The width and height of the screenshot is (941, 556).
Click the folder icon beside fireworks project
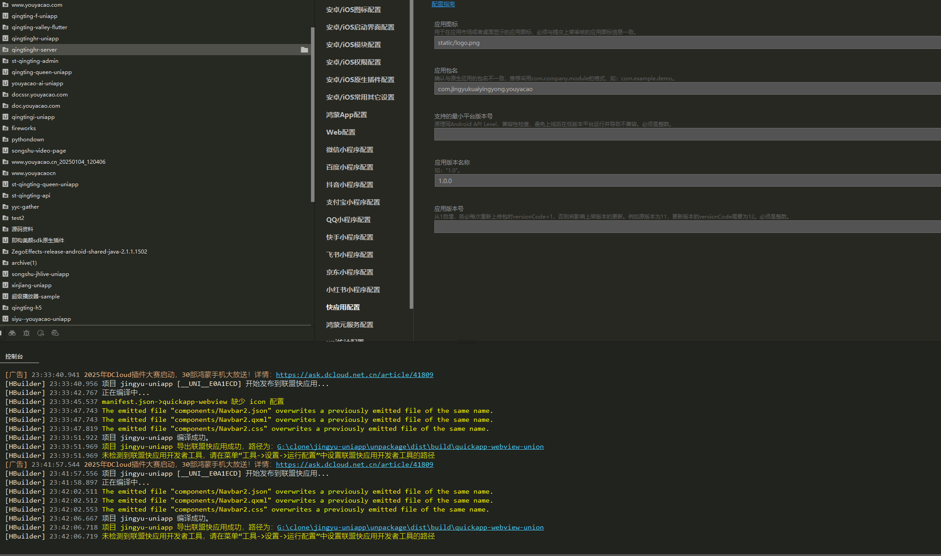5,128
